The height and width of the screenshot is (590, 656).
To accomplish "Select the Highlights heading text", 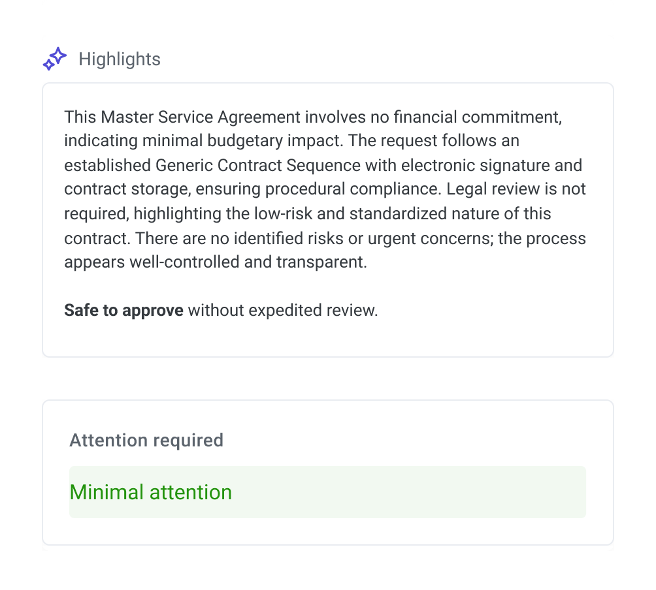I will (x=119, y=59).
